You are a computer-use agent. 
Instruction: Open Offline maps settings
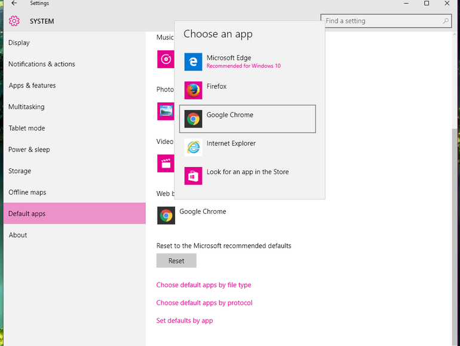tap(75, 192)
